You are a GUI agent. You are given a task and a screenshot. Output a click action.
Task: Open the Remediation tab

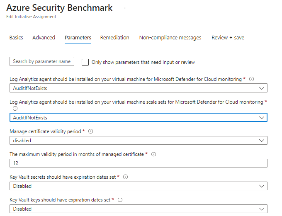tap(114, 38)
